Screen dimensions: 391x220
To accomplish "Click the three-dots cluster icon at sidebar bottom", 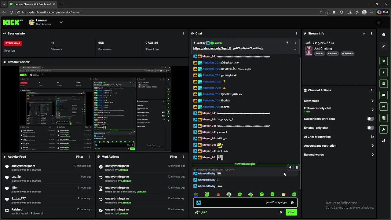I will point(384,141).
